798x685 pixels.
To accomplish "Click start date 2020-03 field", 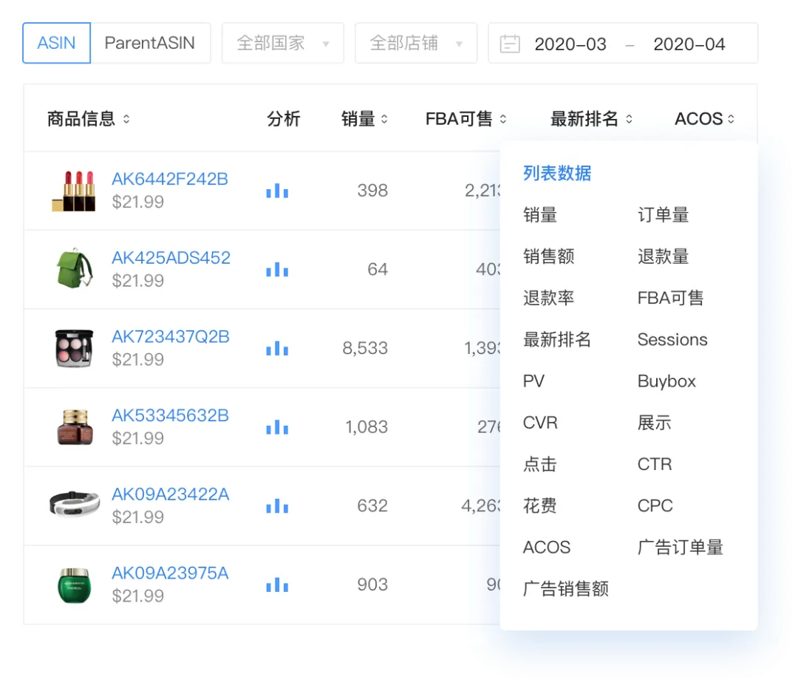I will (x=570, y=44).
